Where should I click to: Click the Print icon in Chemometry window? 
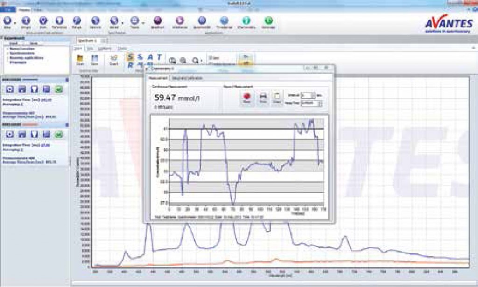click(x=263, y=97)
